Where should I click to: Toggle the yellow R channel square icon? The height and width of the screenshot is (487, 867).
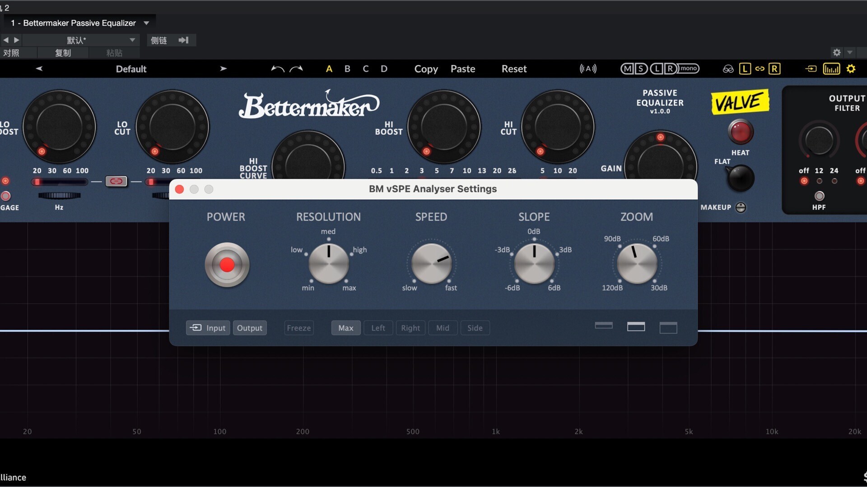coord(774,69)
